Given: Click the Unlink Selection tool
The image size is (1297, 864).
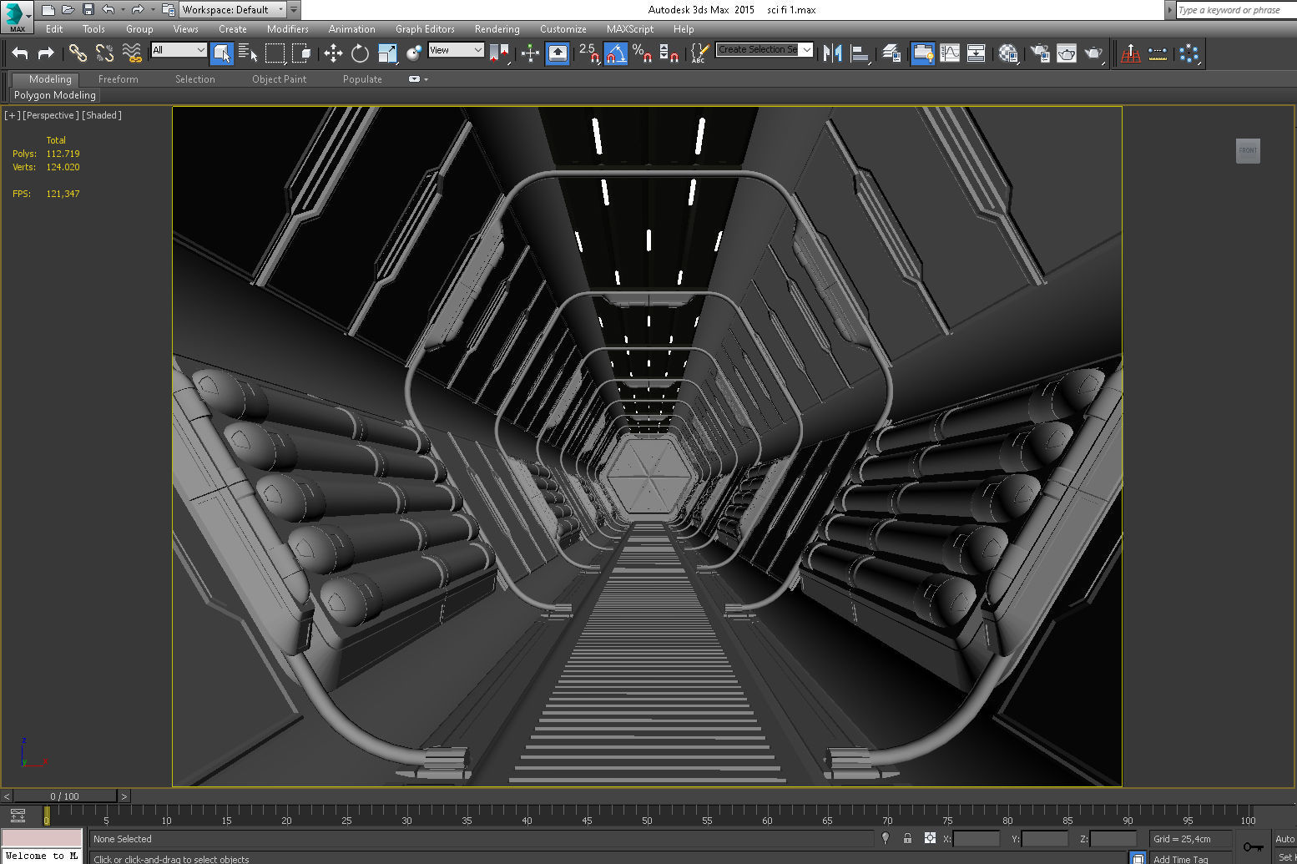Looking at the screenshot, I should (104, 53).
